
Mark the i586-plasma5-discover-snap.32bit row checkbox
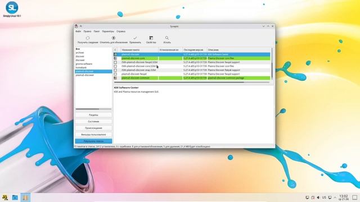coord(115,70)
